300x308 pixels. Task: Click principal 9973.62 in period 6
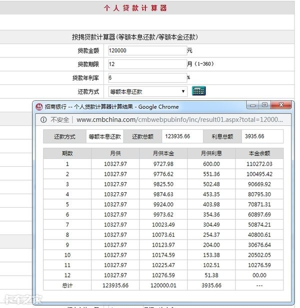tap(163, 215)
